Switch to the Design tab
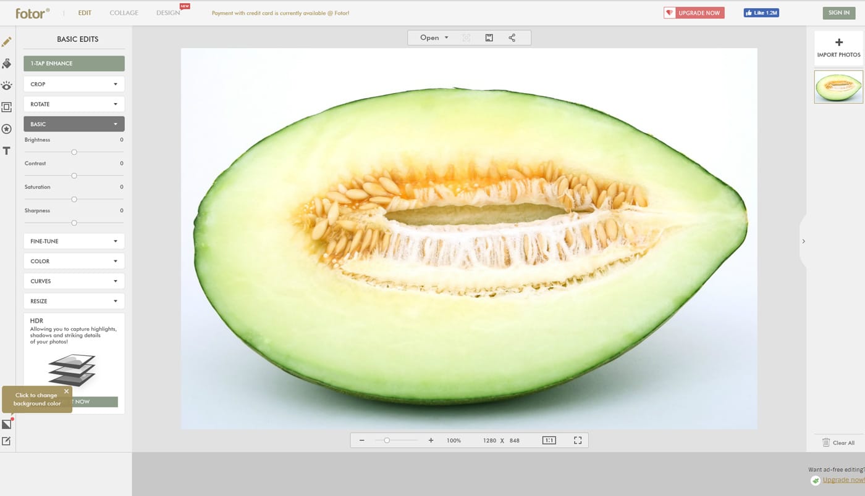This screenshot has height=496, width=865. [x=168, y=13]
